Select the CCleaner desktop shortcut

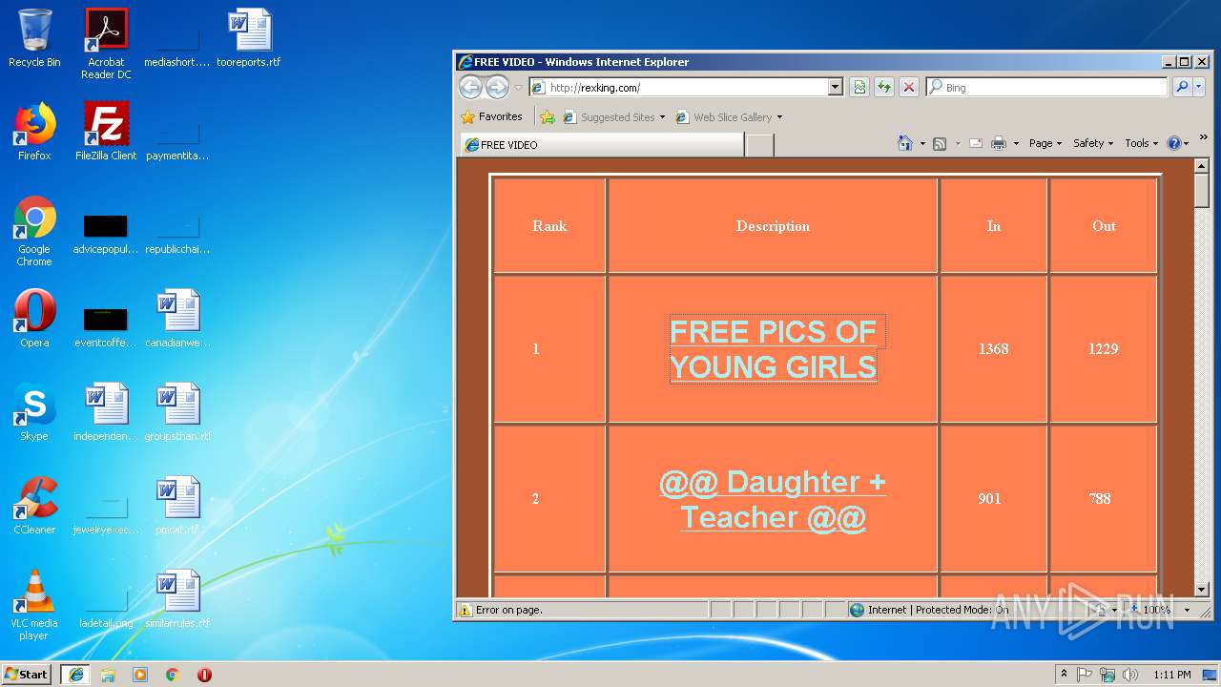(x=34, y=506)
